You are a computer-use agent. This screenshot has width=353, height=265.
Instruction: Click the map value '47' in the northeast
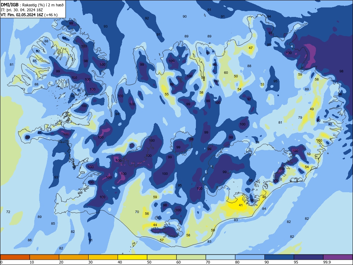tap(251, 48)
